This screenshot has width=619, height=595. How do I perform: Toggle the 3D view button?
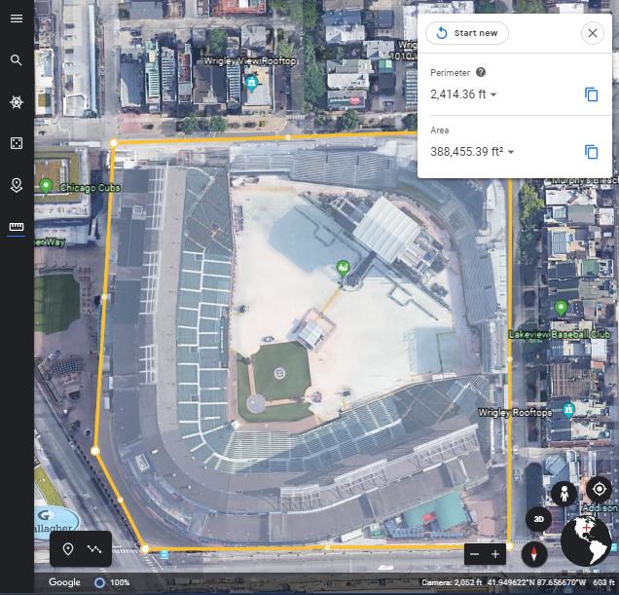point(538,519)
